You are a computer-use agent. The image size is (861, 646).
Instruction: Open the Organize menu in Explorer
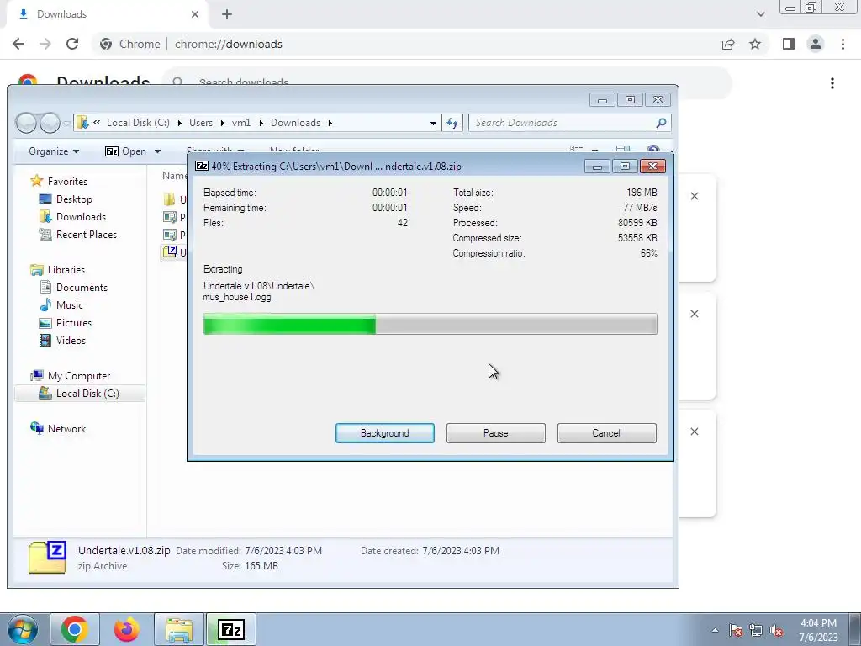pyautogui.click(x=53, y=151)
